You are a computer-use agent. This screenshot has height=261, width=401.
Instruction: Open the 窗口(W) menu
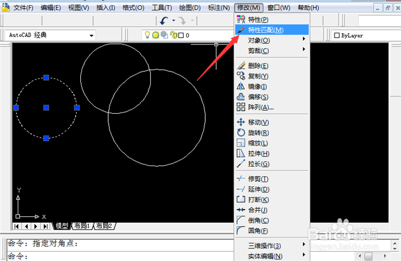[279, 8]
